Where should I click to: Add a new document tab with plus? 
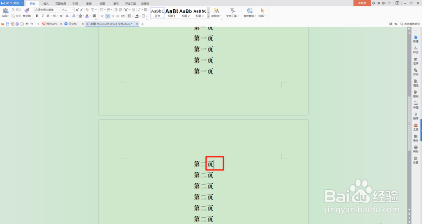point(142,24)
